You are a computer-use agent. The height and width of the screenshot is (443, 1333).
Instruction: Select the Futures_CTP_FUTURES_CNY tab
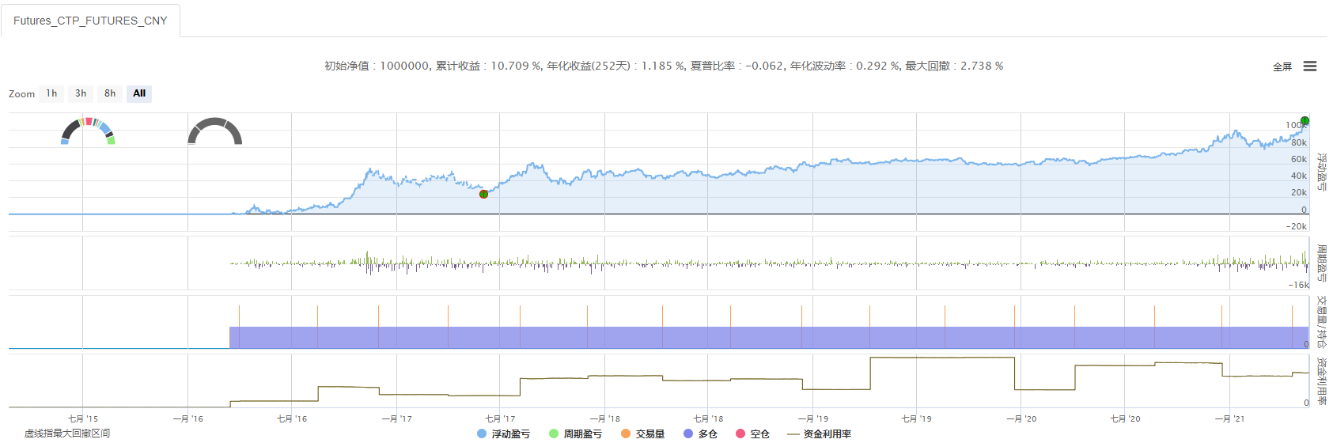90,21
